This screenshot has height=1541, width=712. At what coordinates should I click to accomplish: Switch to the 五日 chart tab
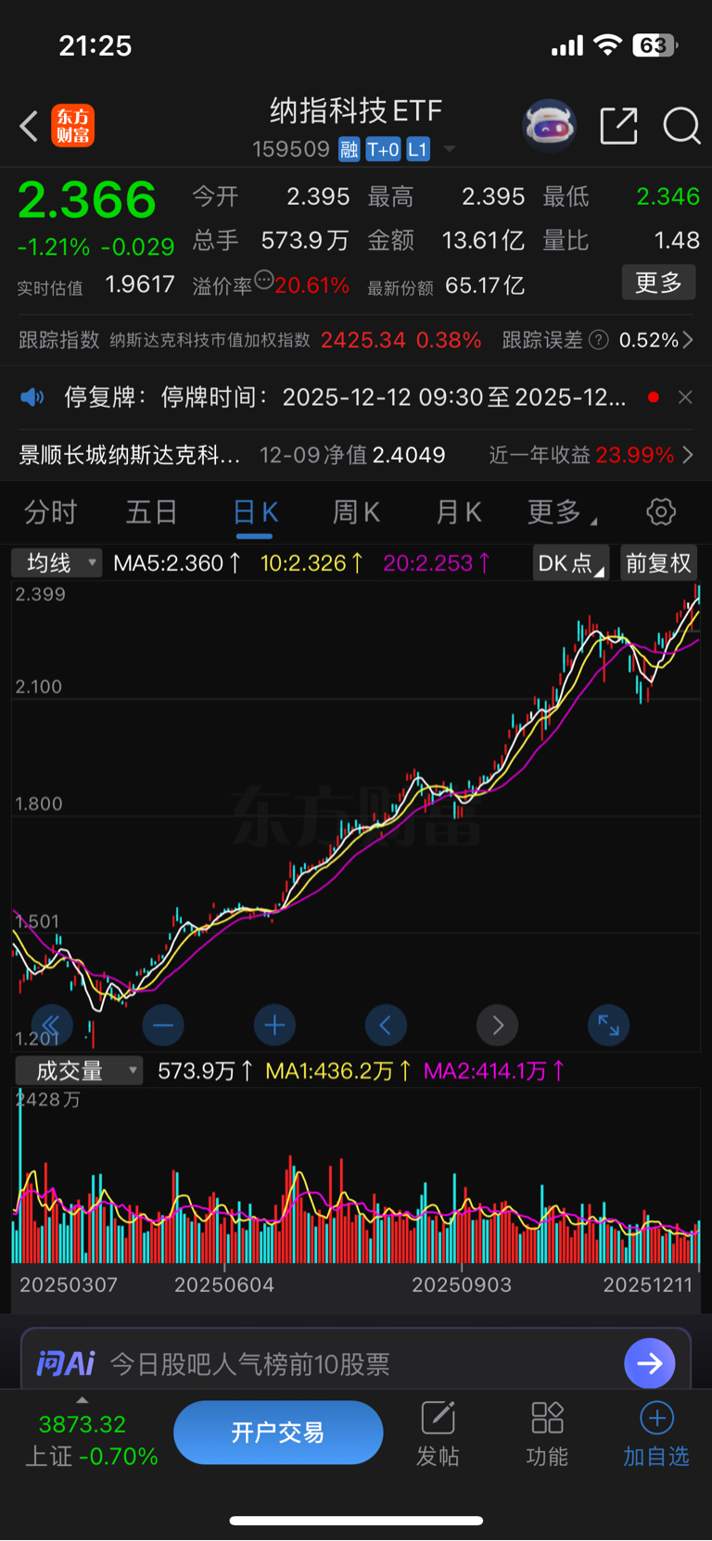pos(152,512)
